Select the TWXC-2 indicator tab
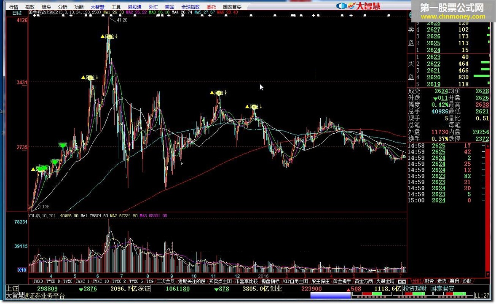 click(x=119, y=281)
